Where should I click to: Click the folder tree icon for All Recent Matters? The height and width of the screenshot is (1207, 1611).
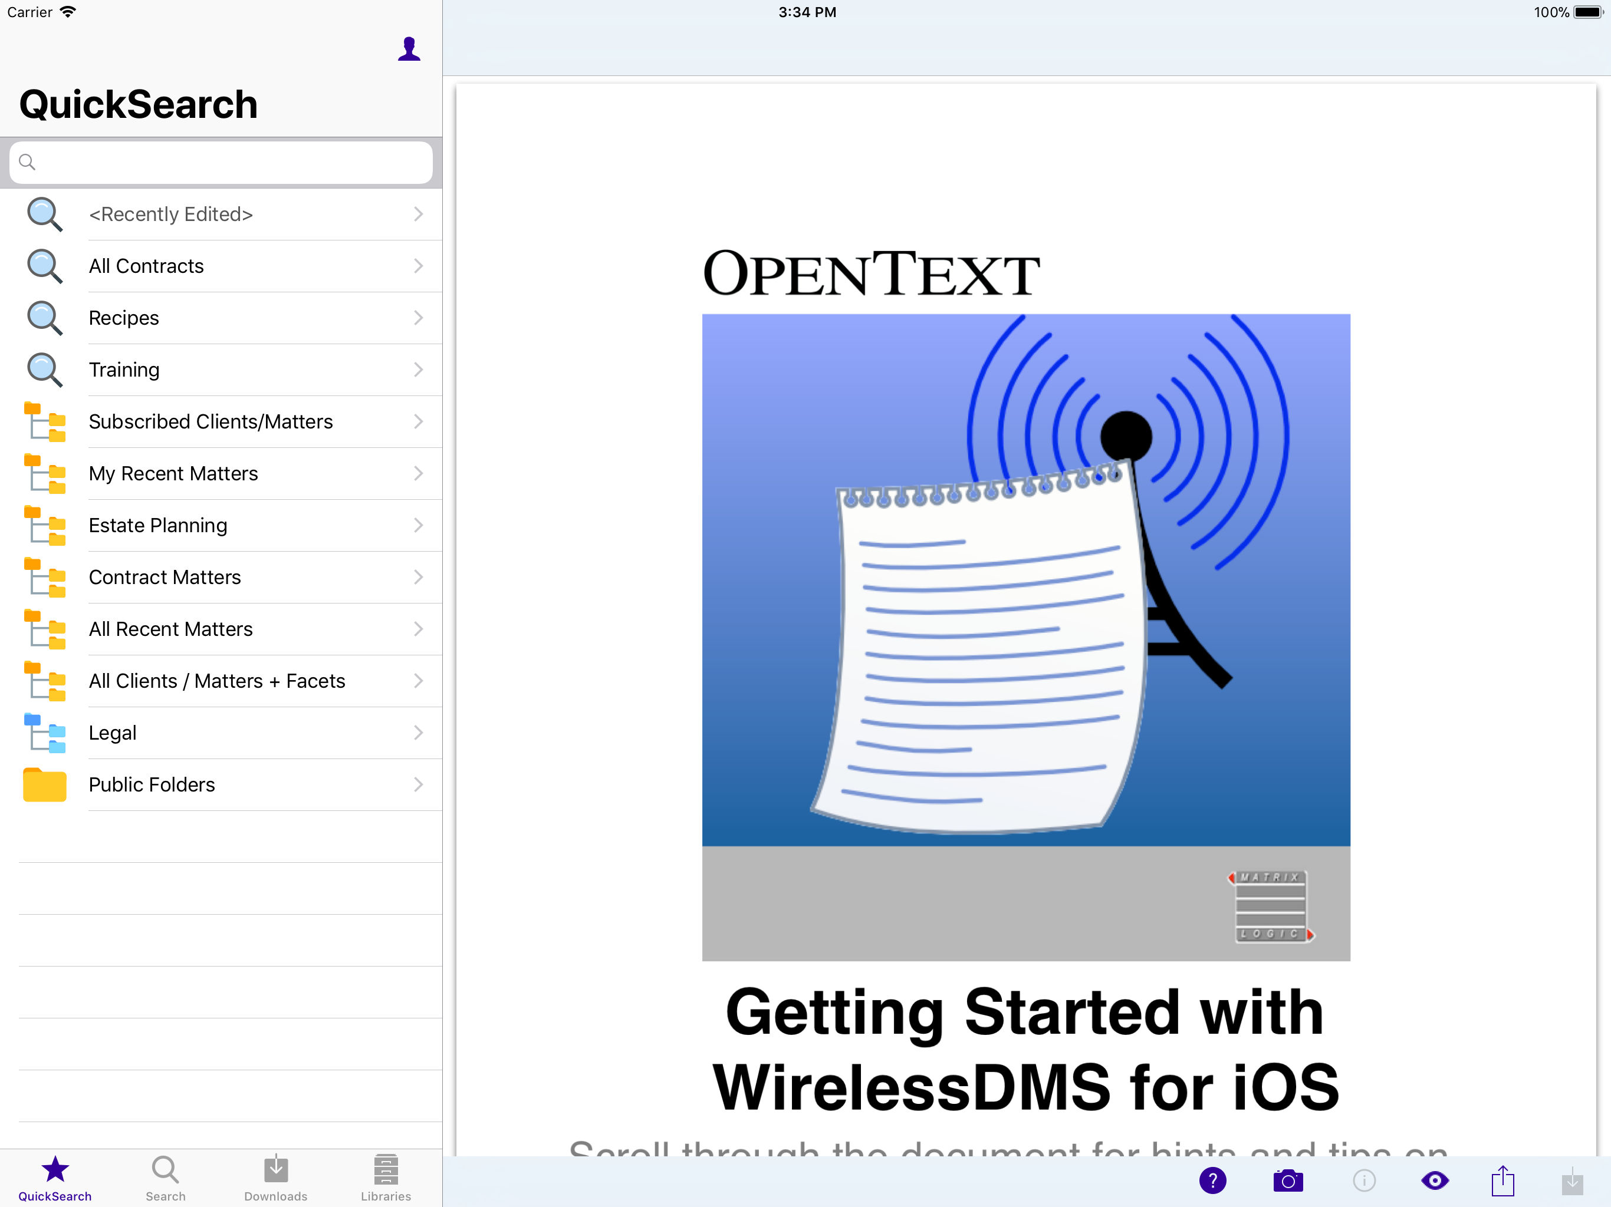coord(44,628)
